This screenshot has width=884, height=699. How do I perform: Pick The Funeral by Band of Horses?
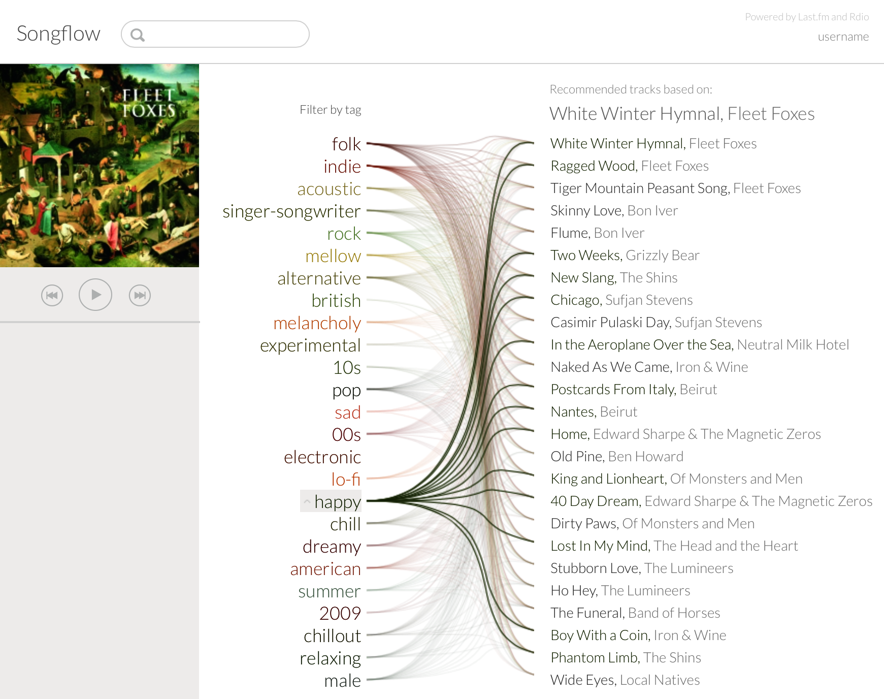point(635,613)
